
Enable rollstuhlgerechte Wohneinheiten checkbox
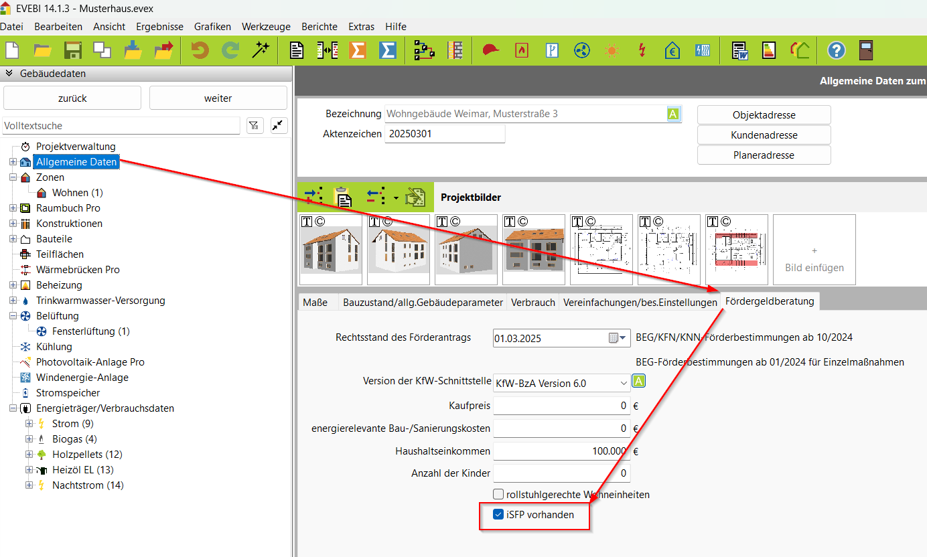(498, 495)
